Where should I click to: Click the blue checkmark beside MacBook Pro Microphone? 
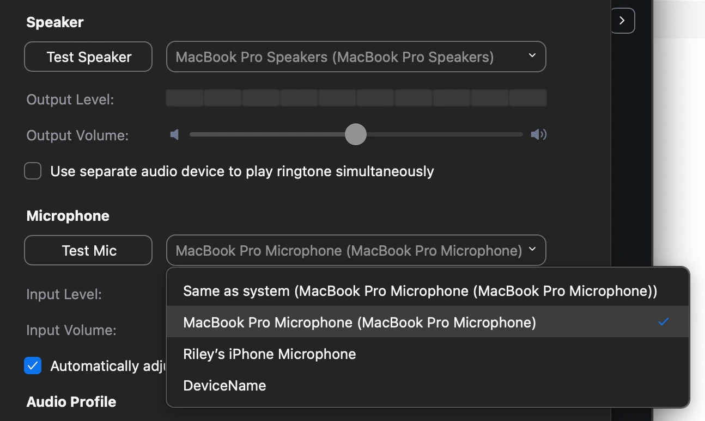(x=663, y=322)
